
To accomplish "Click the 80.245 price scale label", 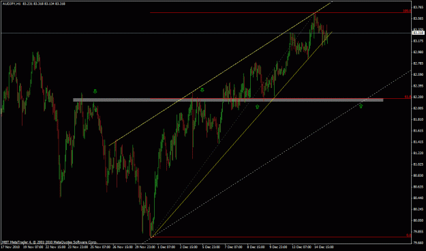I will (419, 209).
